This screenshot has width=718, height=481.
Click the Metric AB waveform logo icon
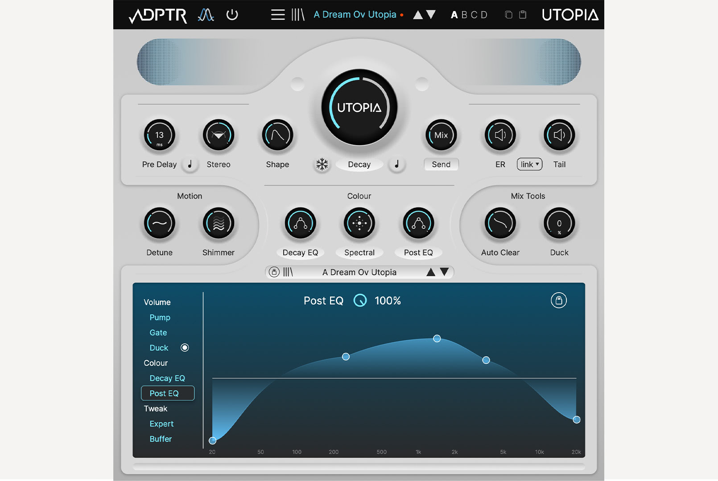point(206,15)
